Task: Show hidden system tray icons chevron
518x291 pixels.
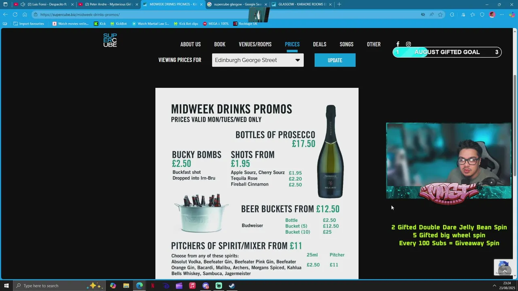Action: tap(494, 286)
